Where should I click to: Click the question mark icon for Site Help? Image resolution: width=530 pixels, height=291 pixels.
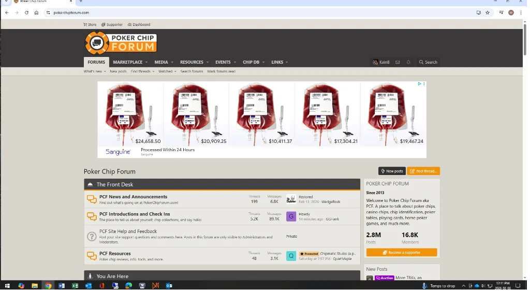(x=92, y=237)
